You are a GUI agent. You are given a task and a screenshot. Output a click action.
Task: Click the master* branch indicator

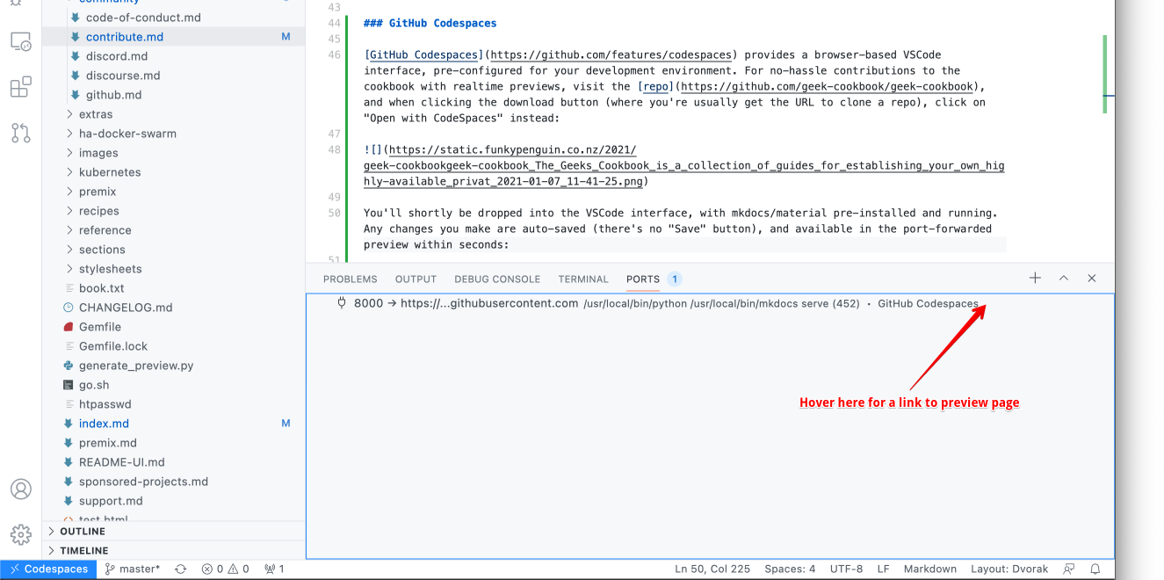(x=133, y=569)
